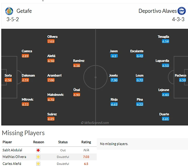Screen dimensions: 188x167
Task: Select Sabit Abdulai in missing players list
Action: 12,150
